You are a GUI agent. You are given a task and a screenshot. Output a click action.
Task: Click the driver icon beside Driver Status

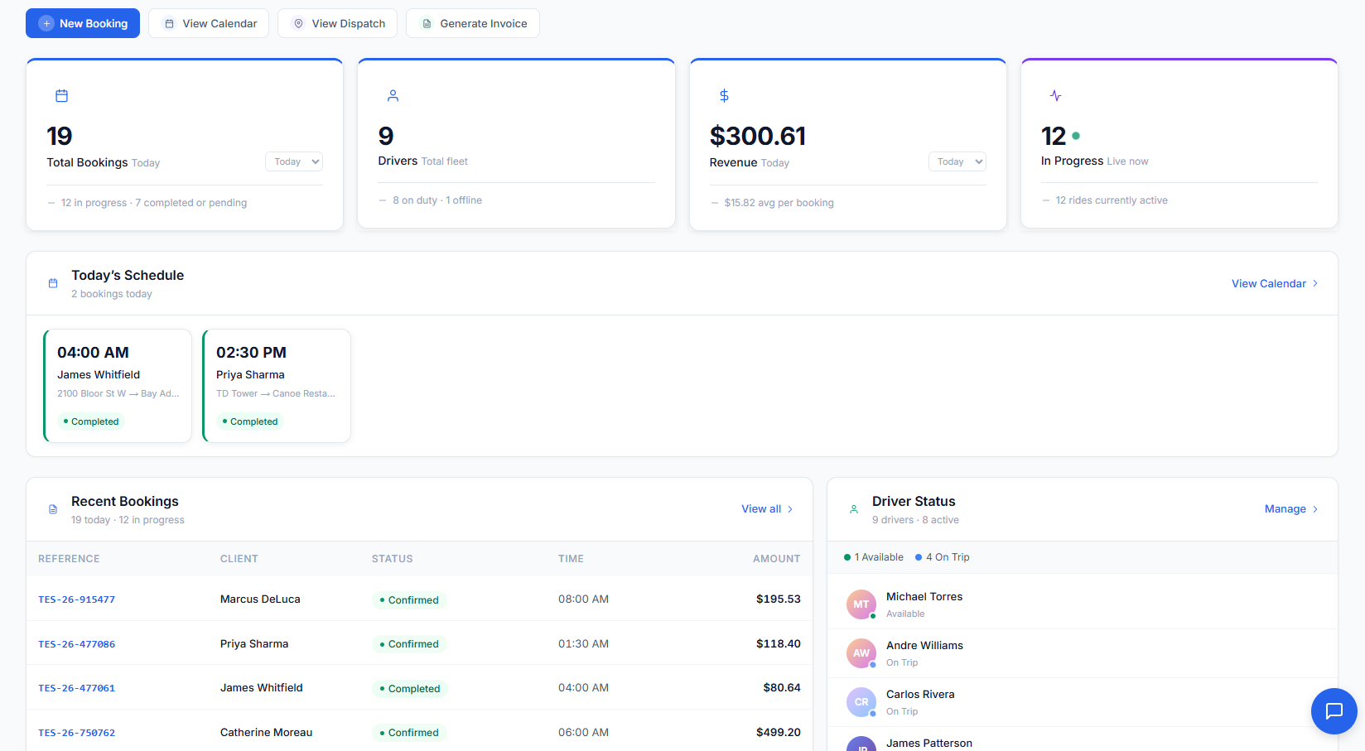(x=854, y=509)
